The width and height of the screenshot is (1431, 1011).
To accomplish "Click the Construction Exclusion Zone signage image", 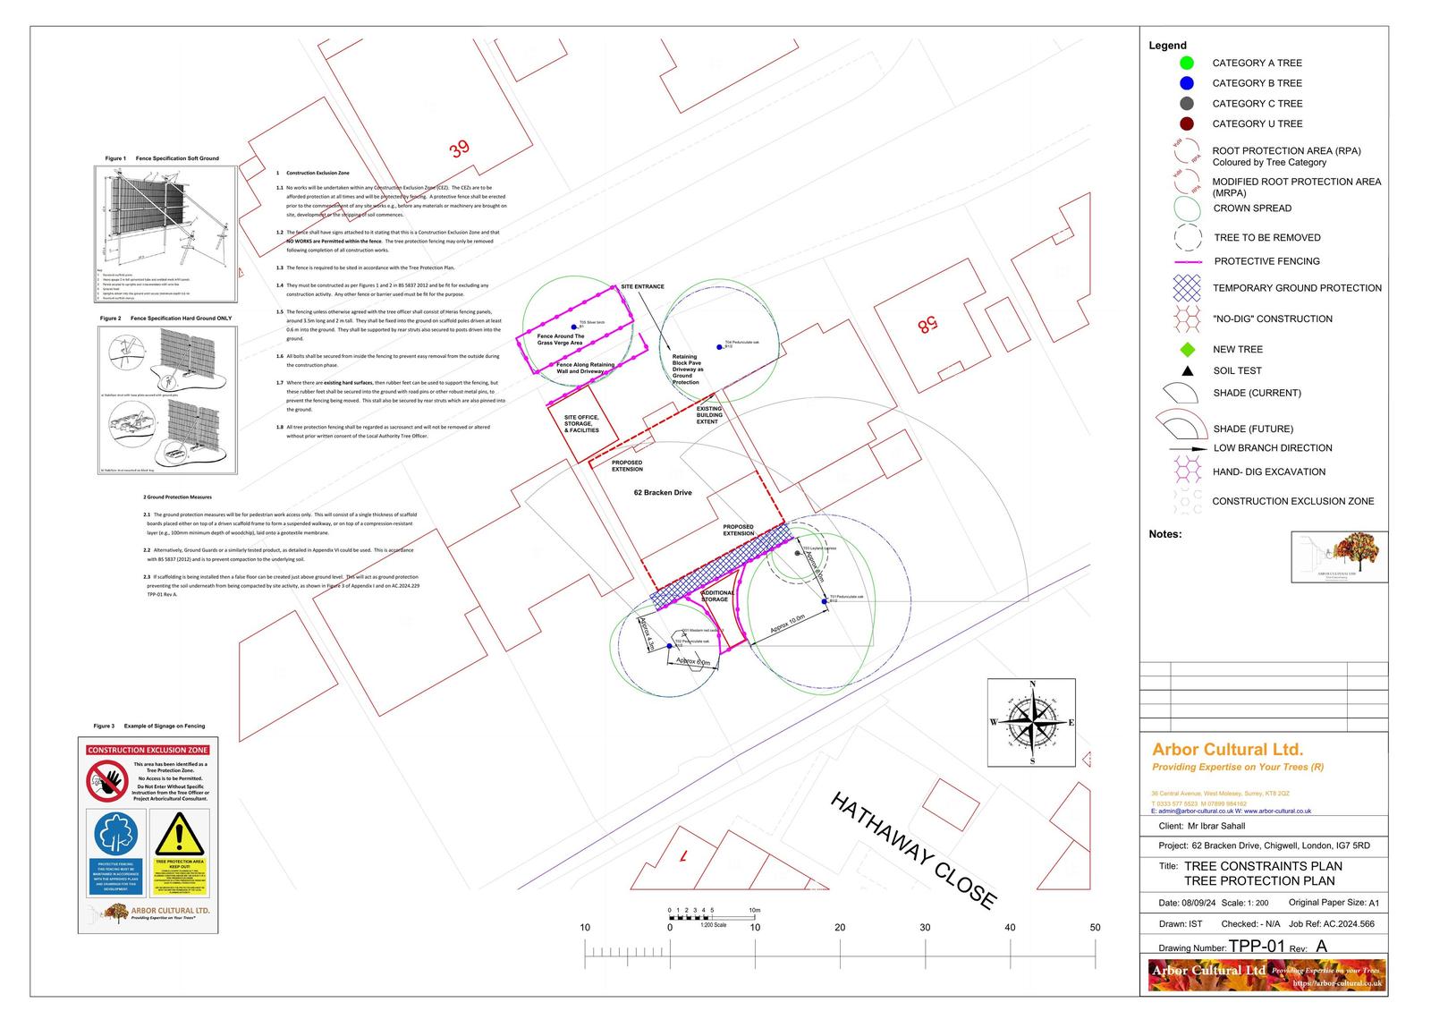I will [148, 835].
